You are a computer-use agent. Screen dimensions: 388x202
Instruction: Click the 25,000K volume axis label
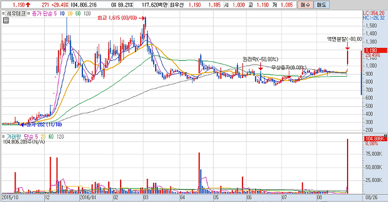coord(373,180)
